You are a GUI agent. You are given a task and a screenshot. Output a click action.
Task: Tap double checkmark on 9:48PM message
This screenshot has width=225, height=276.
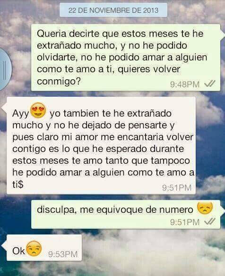click(210, 84)
